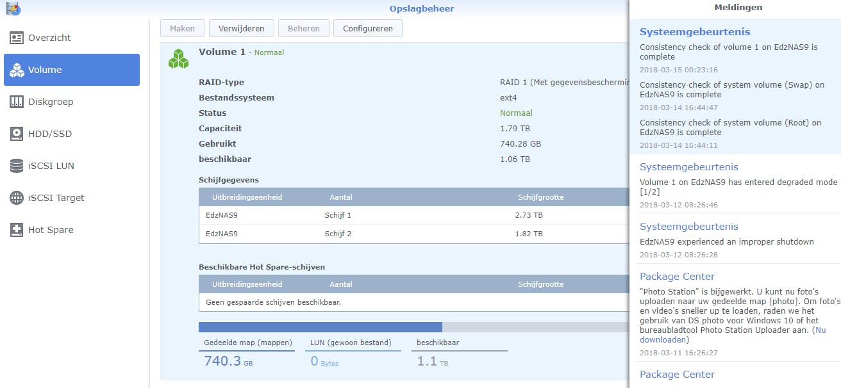Click the Meldingen panel title

pos(738,8)
